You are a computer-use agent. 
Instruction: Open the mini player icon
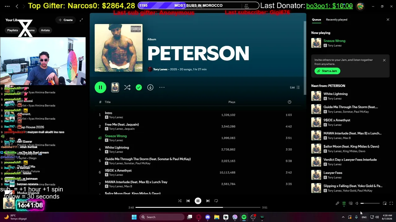pos(385,203)
